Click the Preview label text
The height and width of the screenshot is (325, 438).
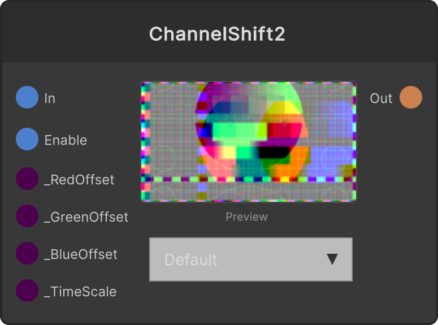pyautogui.click(x=246, y=217)
